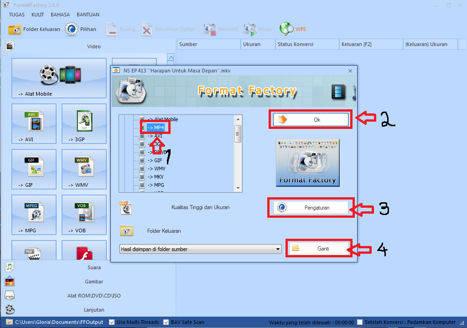Open the WPS globe icon
This screenshot has height=328, width=467.
point(286,29)
